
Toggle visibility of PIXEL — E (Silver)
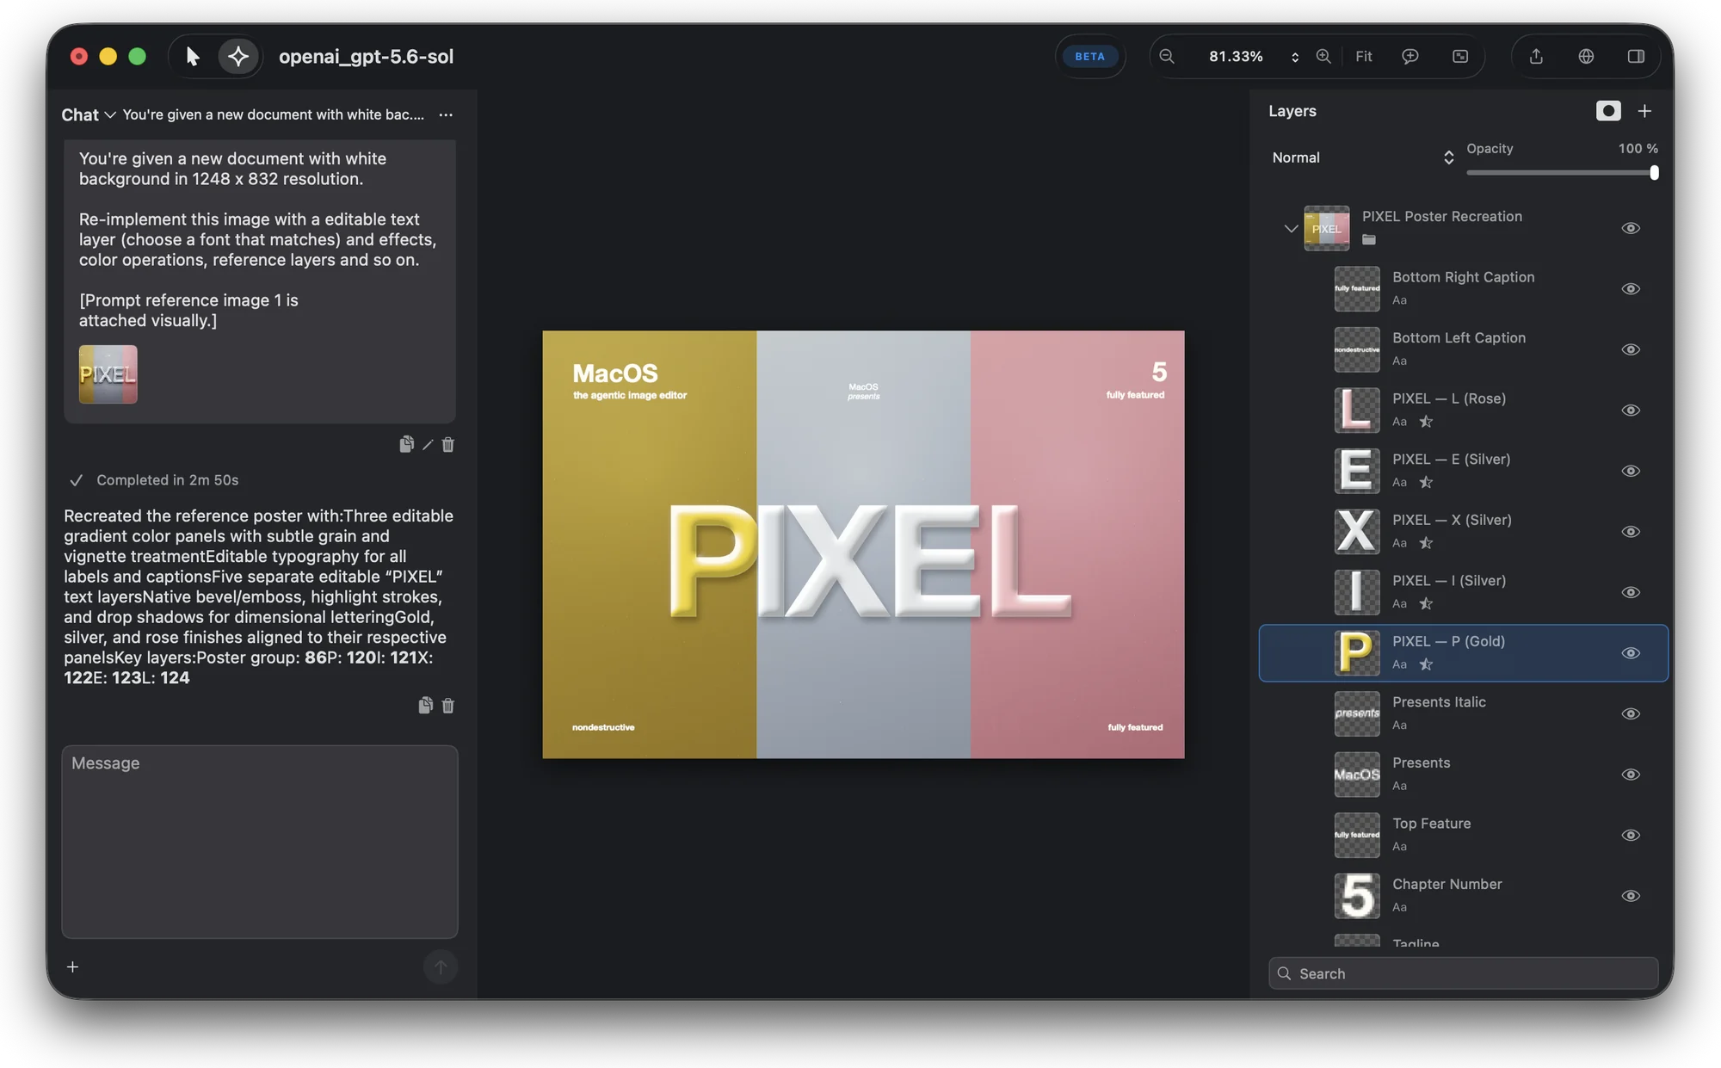(x=1631, y=471)
